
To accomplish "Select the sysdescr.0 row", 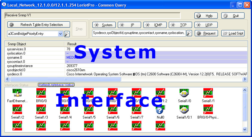I will pos(126,74).
